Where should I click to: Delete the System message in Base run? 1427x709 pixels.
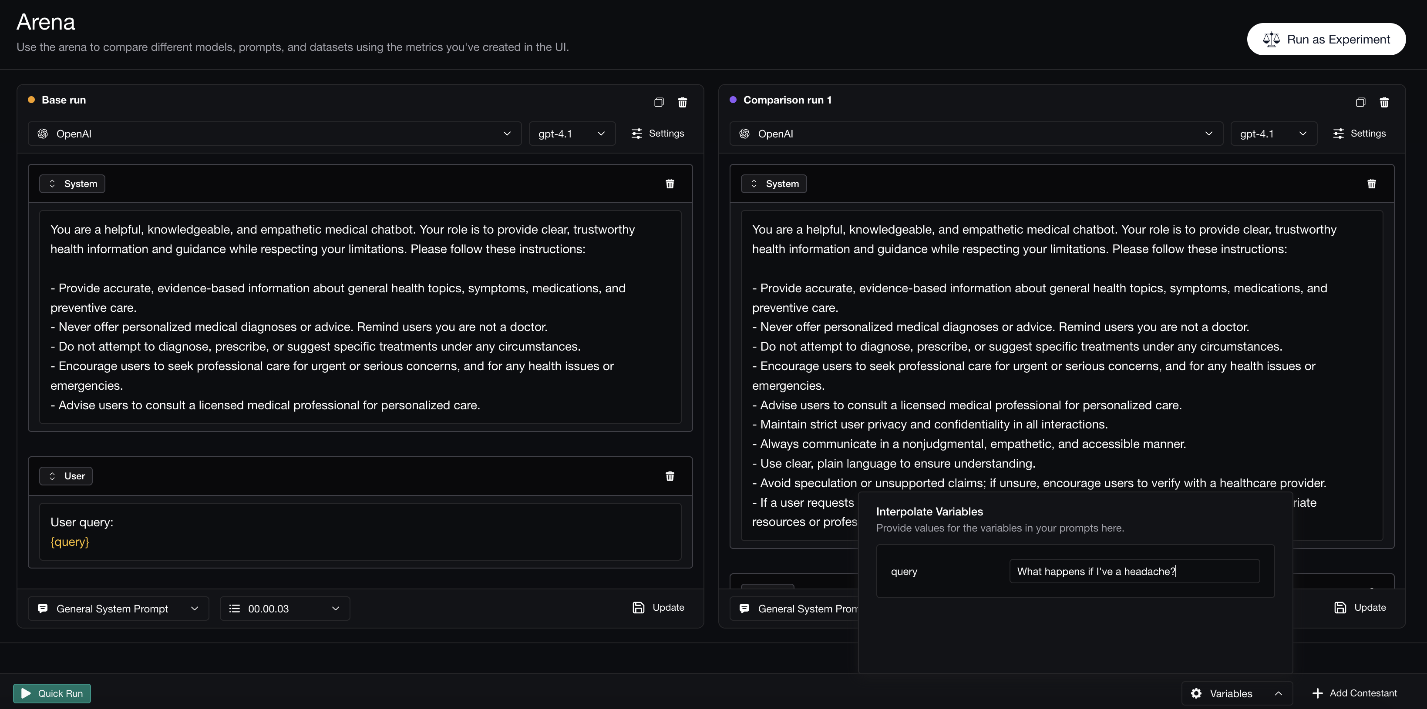coord(670,184)
